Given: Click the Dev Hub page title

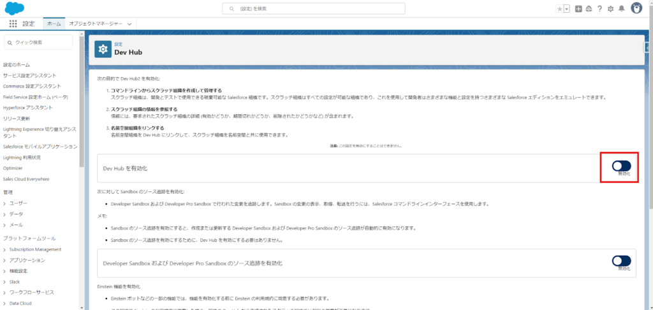Looking at the screenshot, I should coord(129,52).
